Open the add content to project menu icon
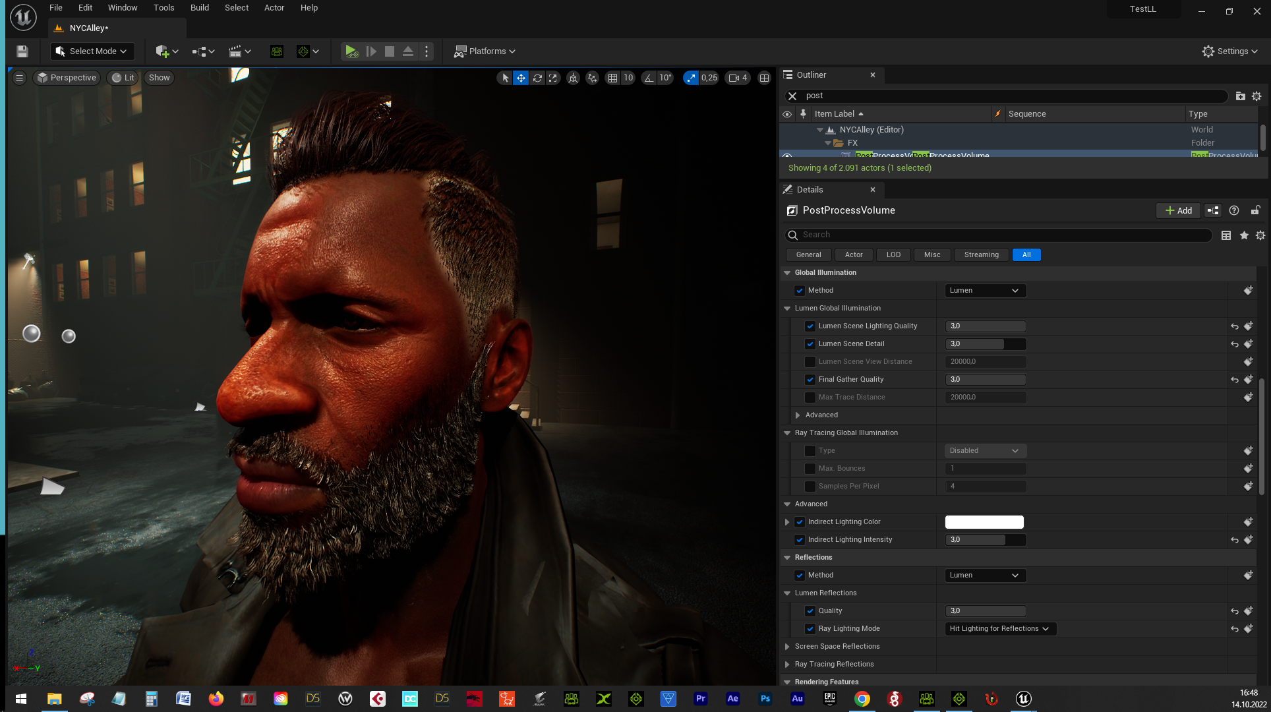 click(166, 51)
